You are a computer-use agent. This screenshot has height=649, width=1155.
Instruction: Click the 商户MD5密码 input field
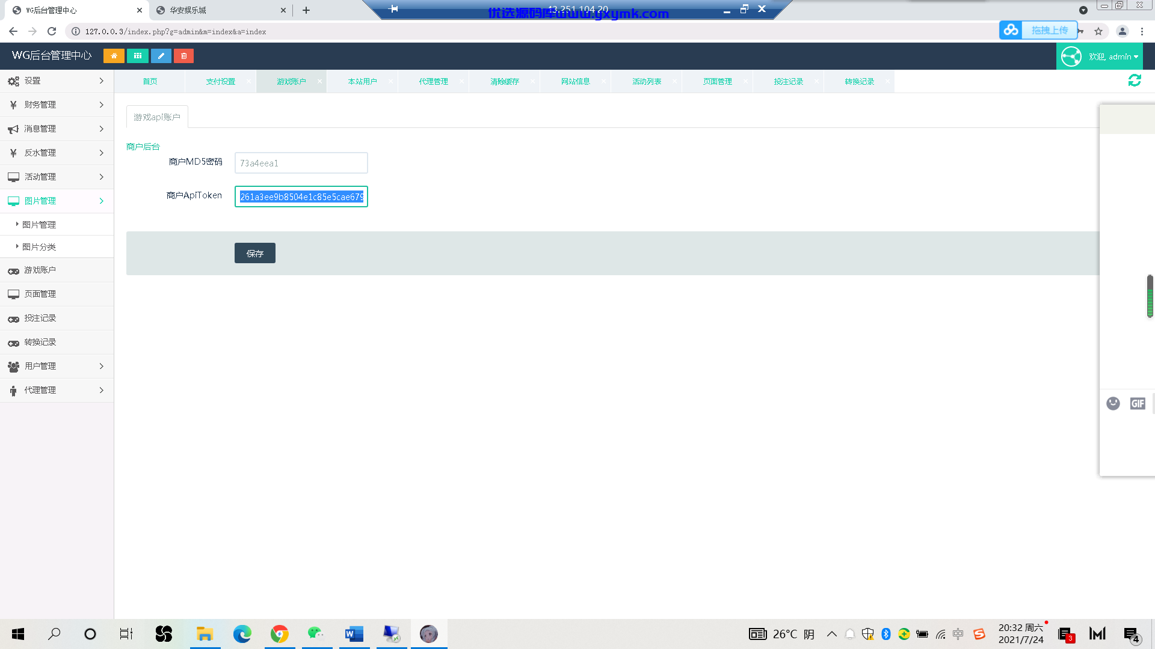point(301,163)
